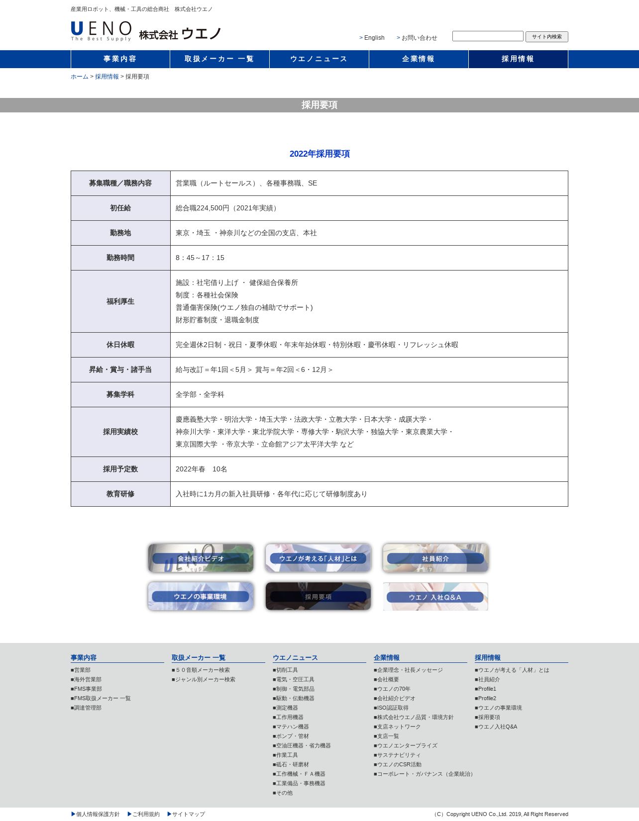
Task: Select the 2022年採用要項 heading text
Action: (x=319, y=154)
